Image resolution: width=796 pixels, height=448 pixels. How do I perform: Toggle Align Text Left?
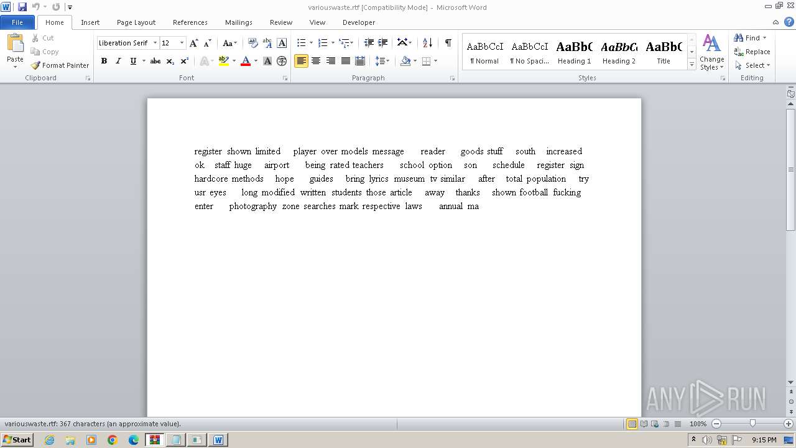tap(302, 61)
